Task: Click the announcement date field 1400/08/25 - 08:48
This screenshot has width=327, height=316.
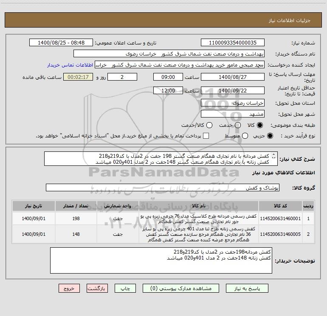Action: point(61,42)
